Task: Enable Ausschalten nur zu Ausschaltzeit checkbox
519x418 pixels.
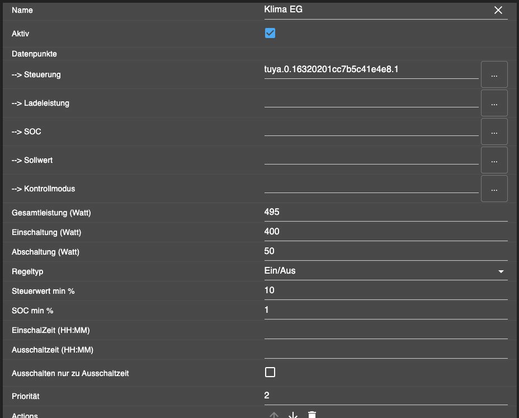Action: click(x=270, y=372)
